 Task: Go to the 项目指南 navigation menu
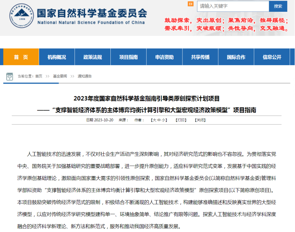tap(129, 57)
